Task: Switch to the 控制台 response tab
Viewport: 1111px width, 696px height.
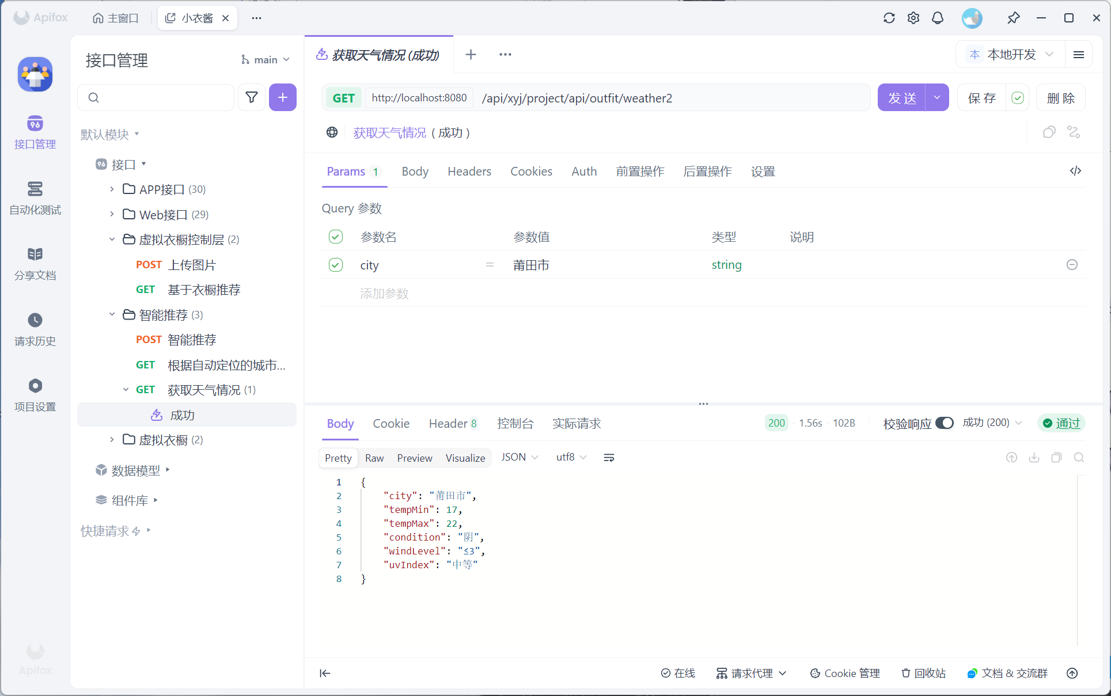Action: (x=515, y=424)
